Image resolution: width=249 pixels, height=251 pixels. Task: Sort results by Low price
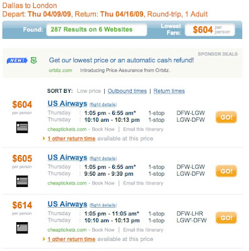point(88,91)
